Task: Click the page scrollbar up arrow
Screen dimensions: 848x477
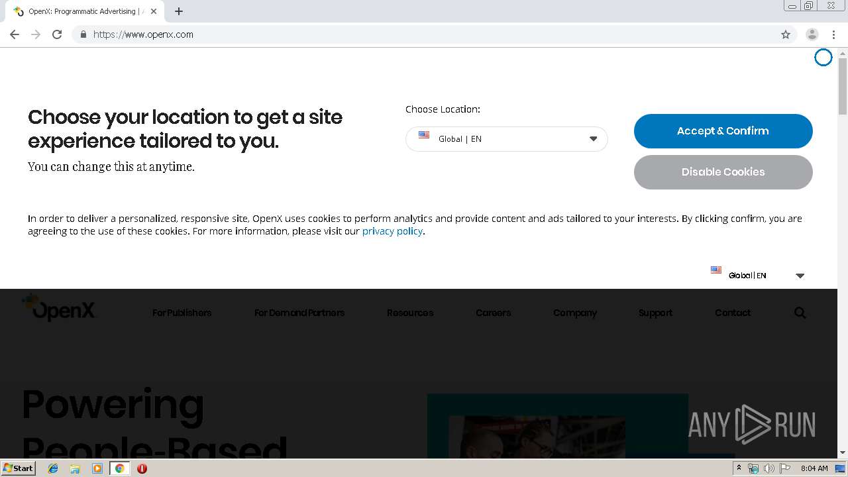Action: 843,52
